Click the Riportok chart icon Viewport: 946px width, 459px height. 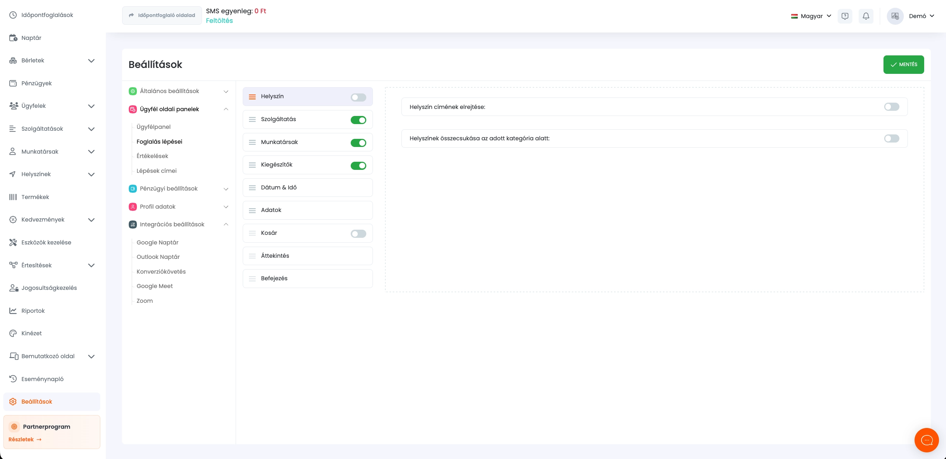[x=13, y=311]
